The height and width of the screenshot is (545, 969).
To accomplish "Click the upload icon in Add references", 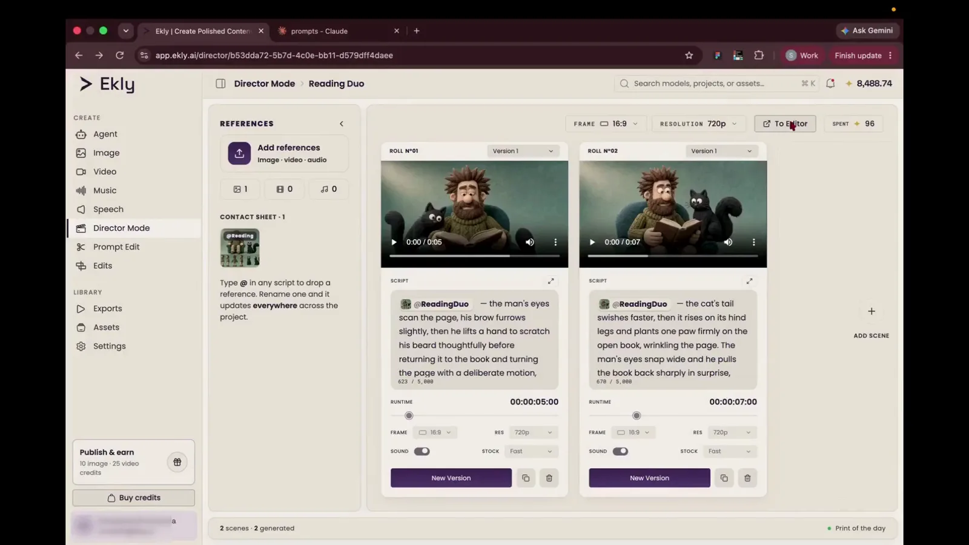I will pos(239,153).
